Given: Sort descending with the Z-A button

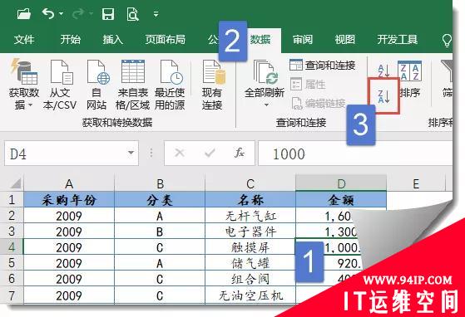Looking at the screenshot, I should point(383,96).
